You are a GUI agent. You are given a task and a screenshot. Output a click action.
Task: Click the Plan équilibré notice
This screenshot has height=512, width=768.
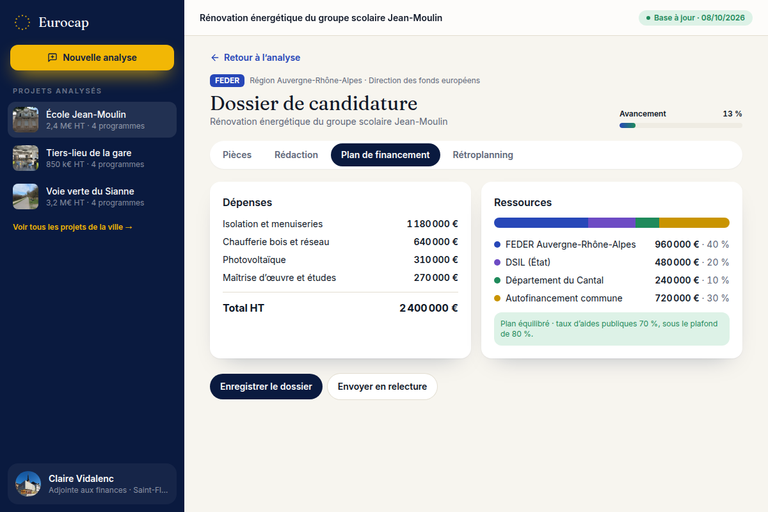[612, 329]
